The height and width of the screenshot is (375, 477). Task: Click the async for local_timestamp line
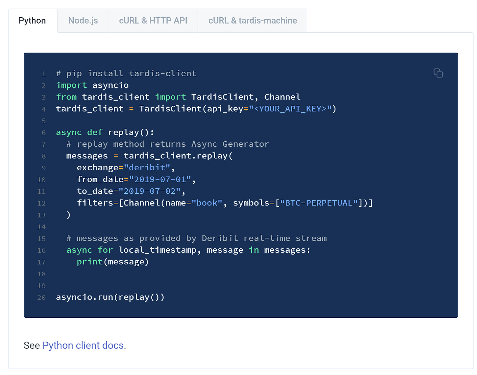point(188,250)
